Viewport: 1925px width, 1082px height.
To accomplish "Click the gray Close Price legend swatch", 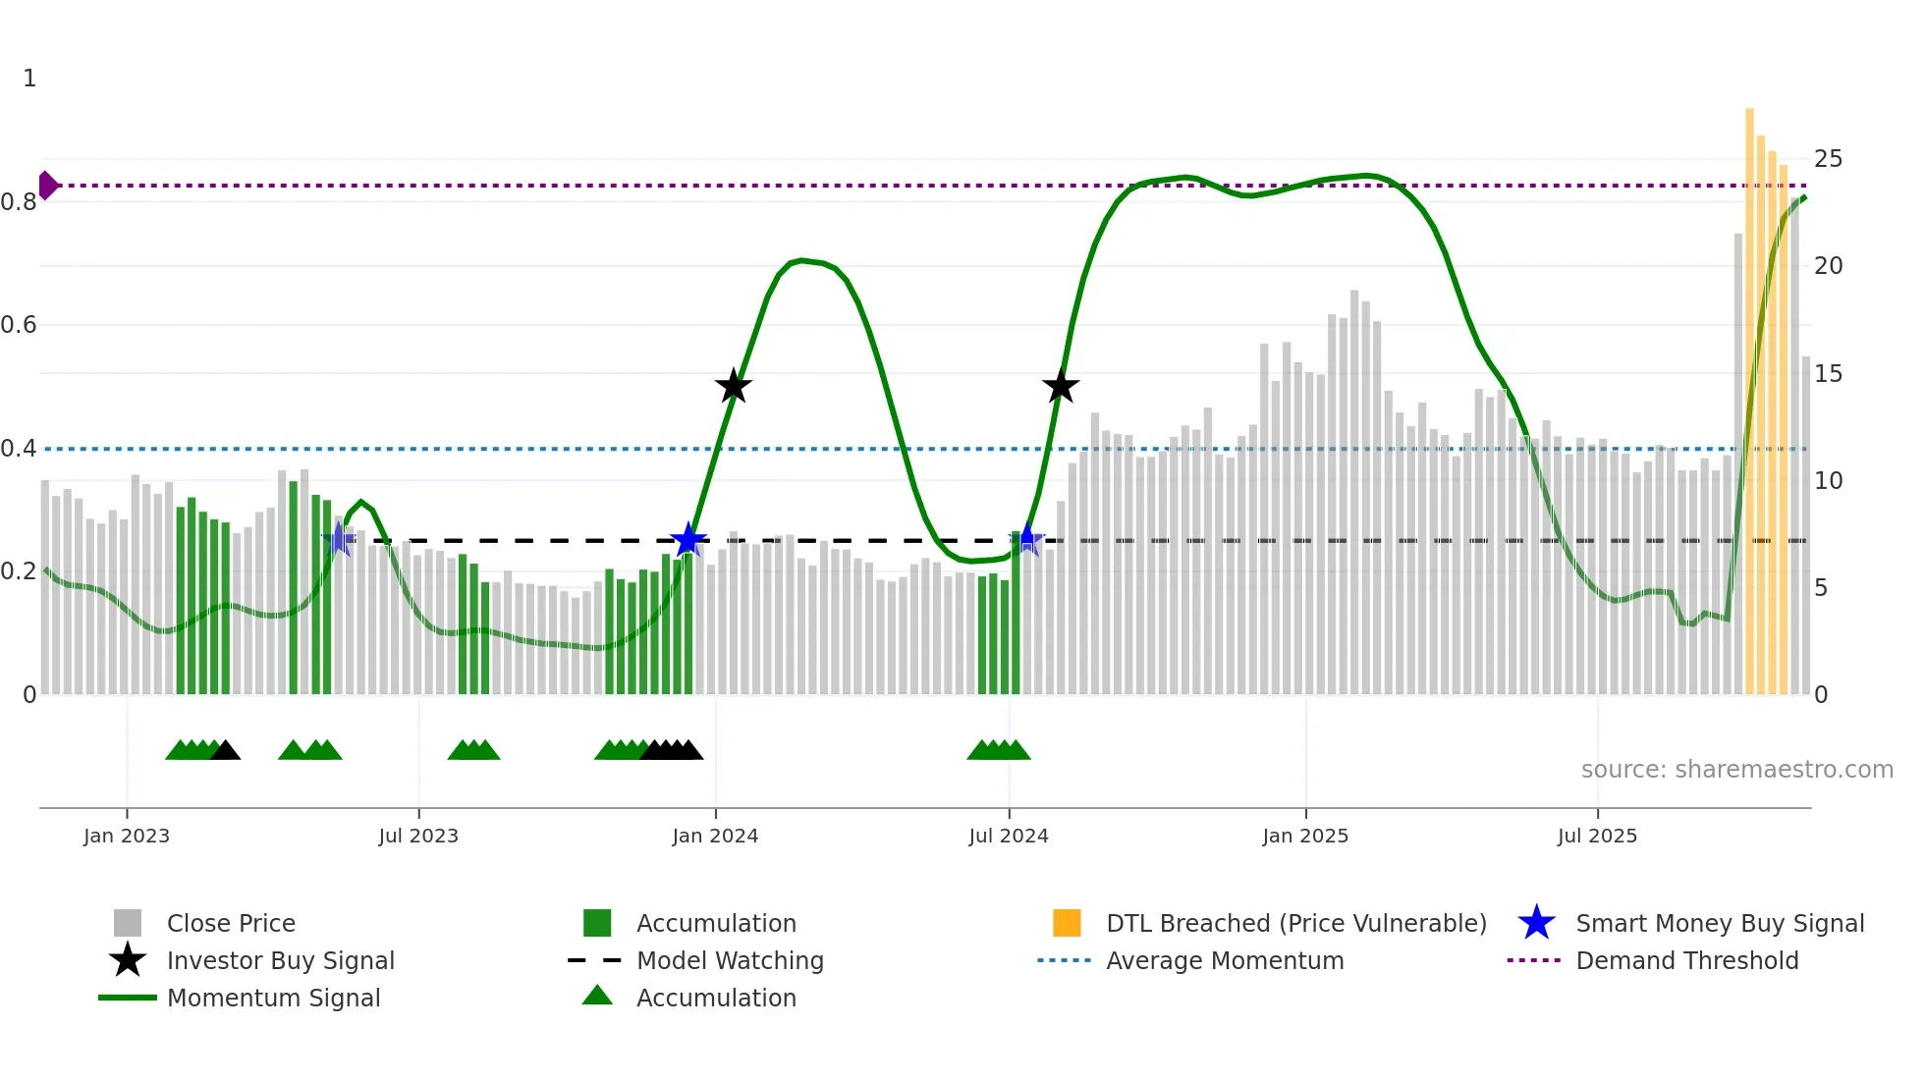I will (128, 923).
